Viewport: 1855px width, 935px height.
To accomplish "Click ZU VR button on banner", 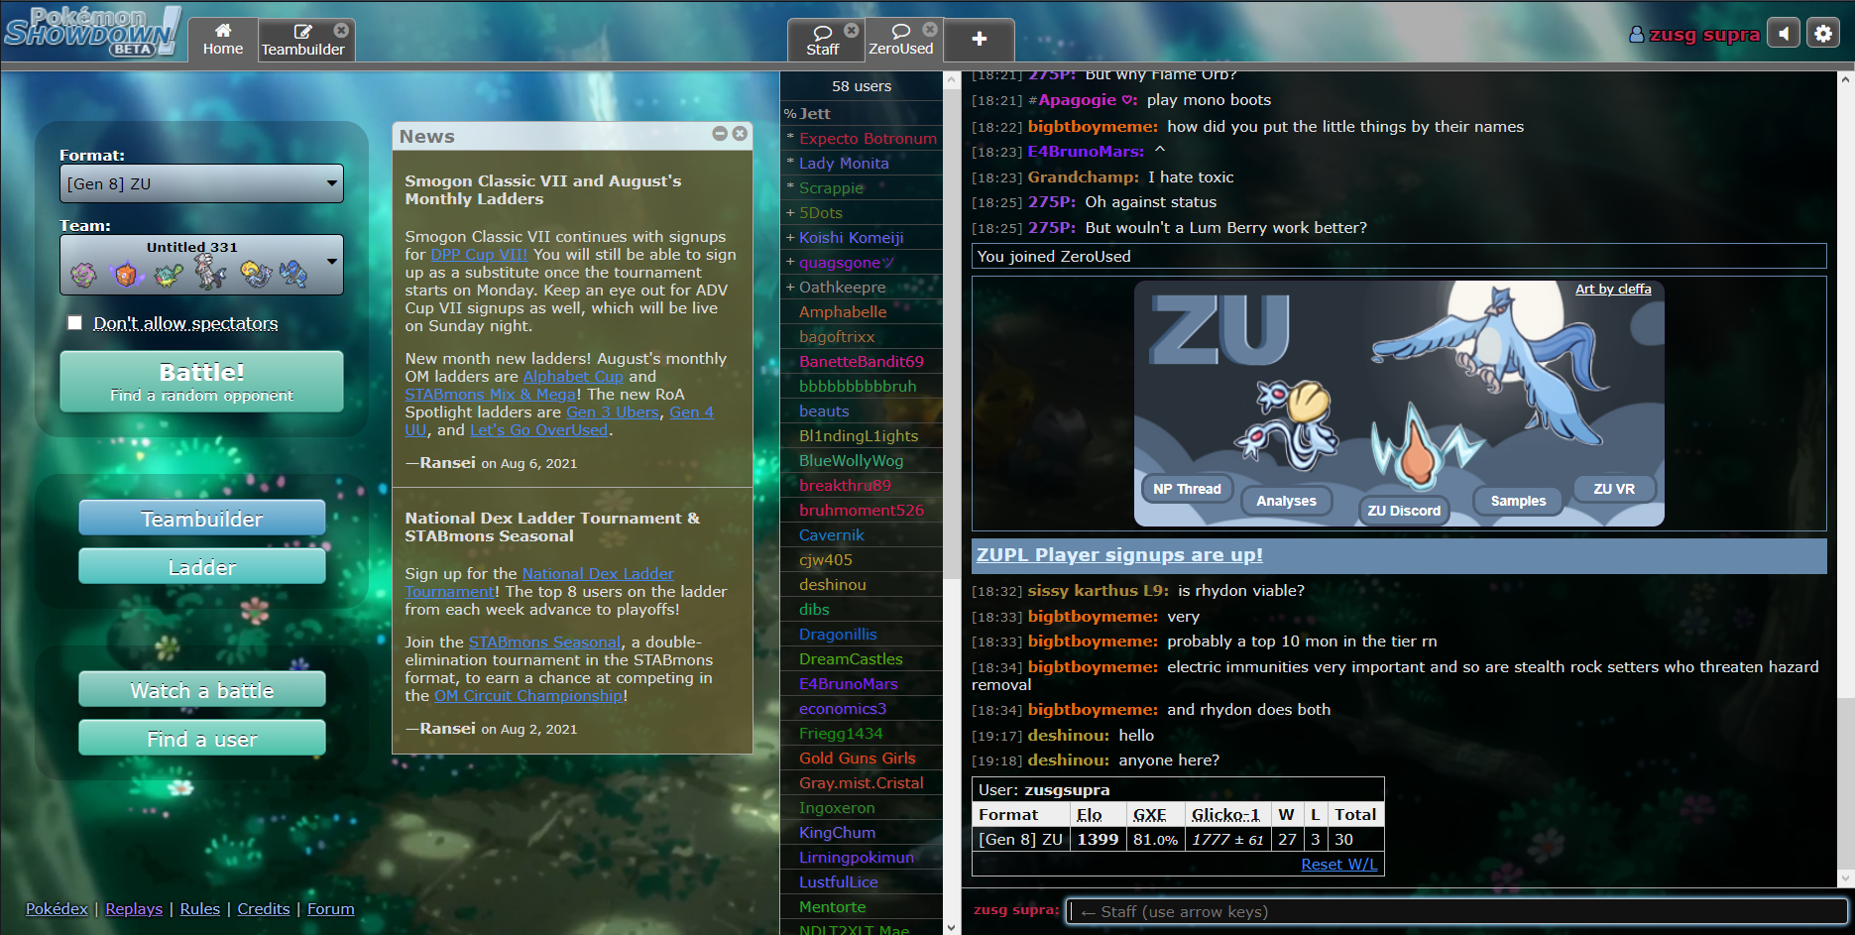I will click(x=1614, y=489).
